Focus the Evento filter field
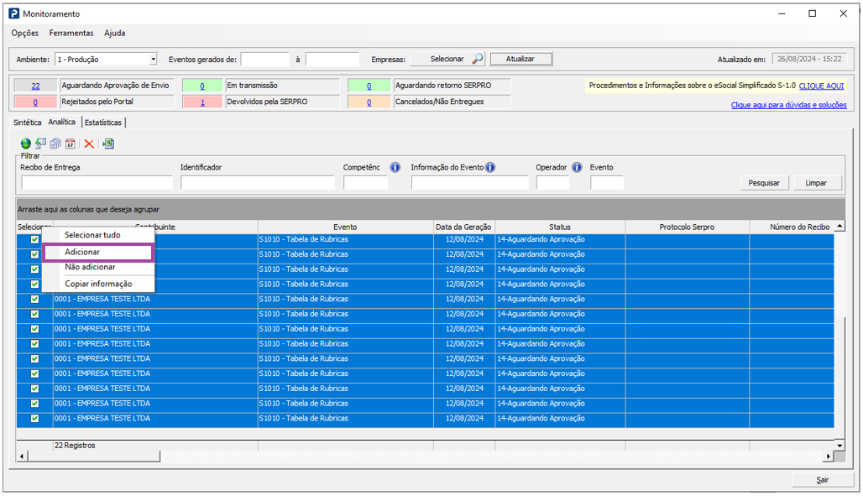This screenshot has width=863, height=496. [607, 183]
